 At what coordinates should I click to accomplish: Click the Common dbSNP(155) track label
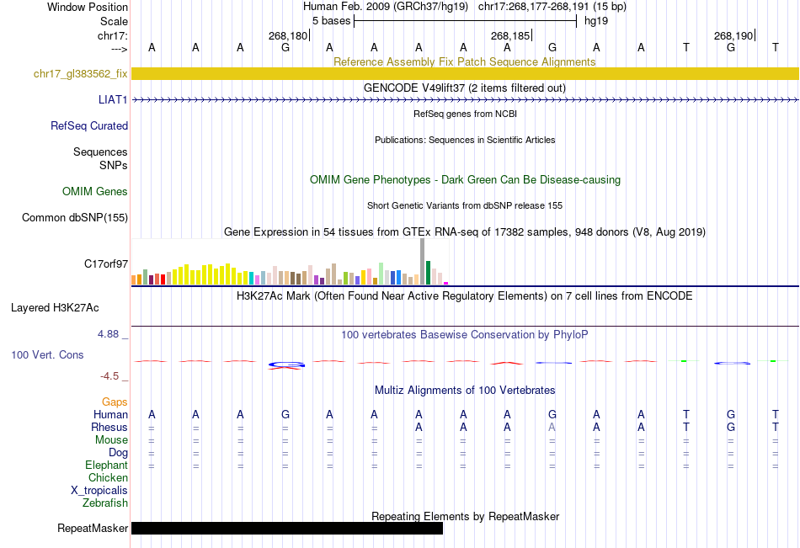(x=74, y=217)
